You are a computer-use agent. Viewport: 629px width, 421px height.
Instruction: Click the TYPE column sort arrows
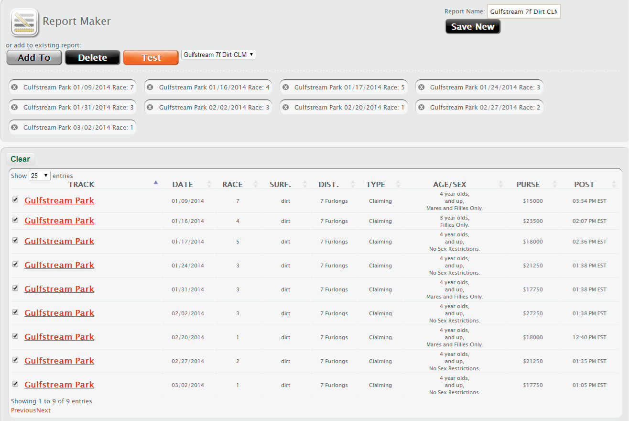point(398,184)
